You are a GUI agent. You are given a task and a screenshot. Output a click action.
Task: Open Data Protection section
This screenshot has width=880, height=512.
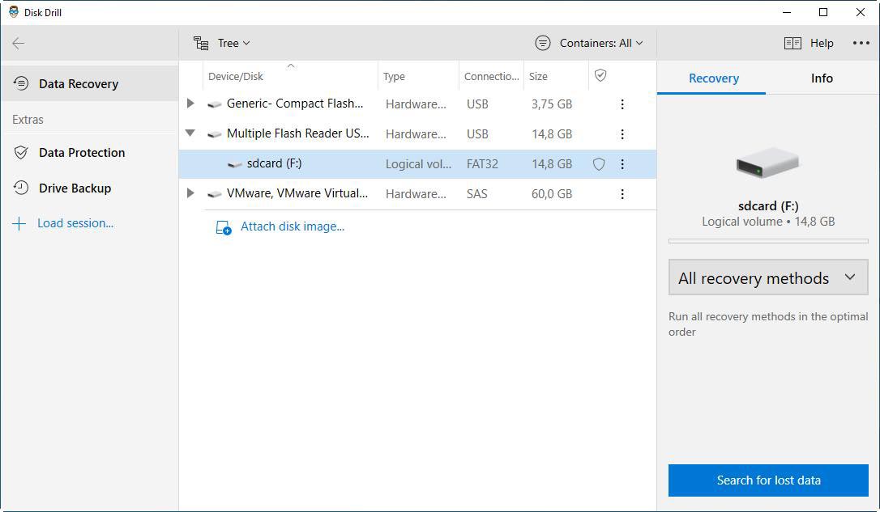click(x=90, y=152)
